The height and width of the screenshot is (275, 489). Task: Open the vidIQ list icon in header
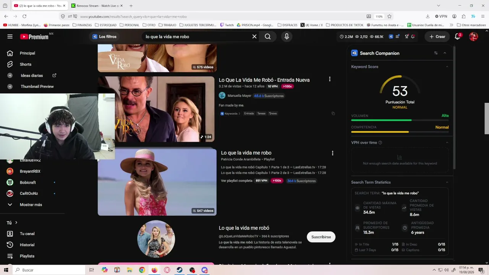[x=398, y=37]
